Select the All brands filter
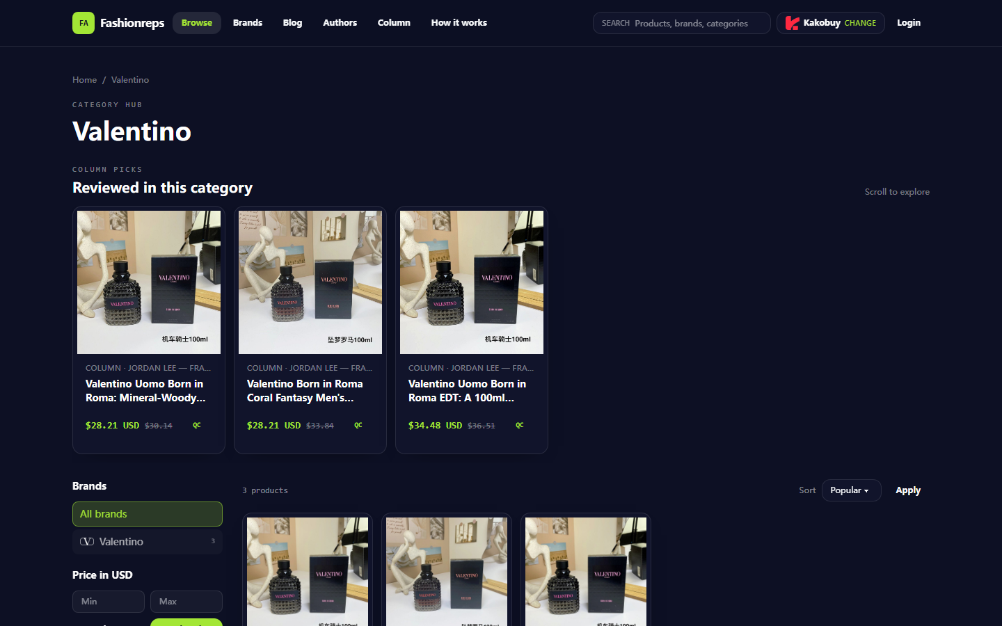The width and height of the screenshot is (1002, 626). 148,514
